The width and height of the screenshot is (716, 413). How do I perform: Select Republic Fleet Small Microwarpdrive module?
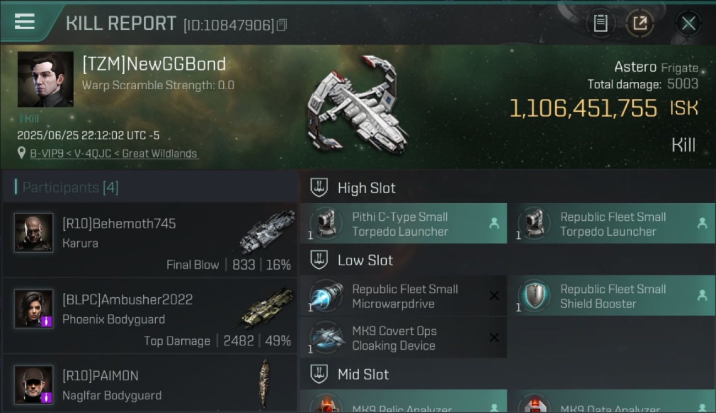click(x=403, y=296)
